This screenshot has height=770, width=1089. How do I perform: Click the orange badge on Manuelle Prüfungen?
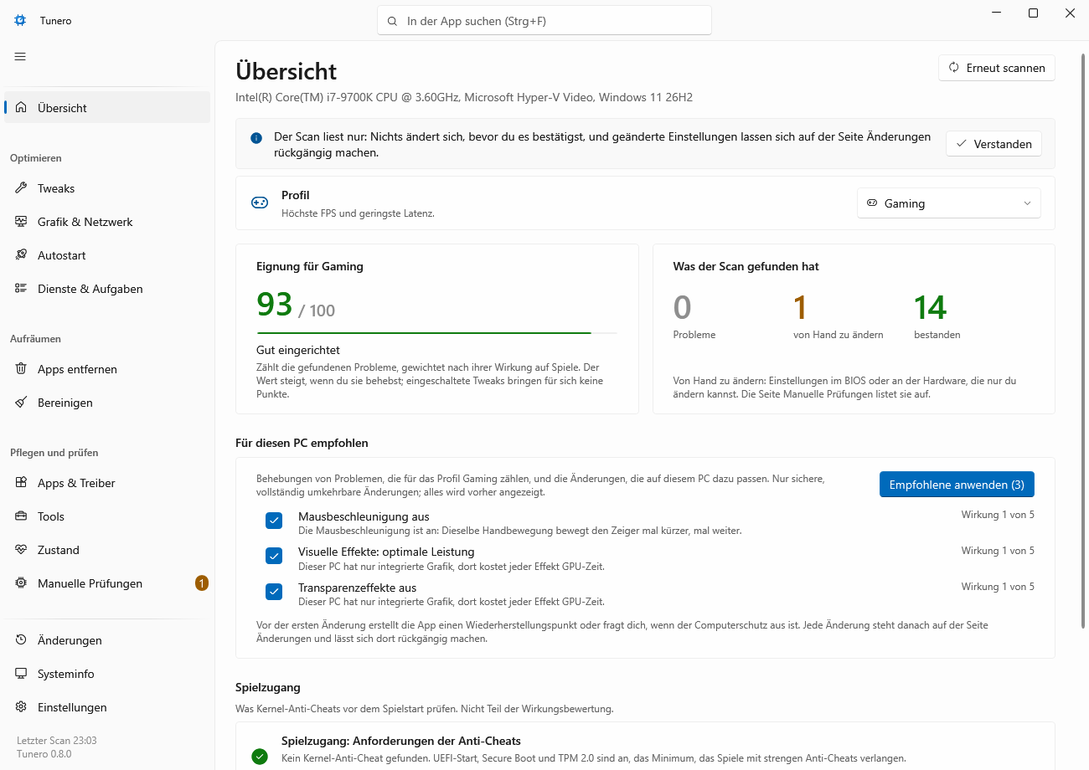click(202, 583)
